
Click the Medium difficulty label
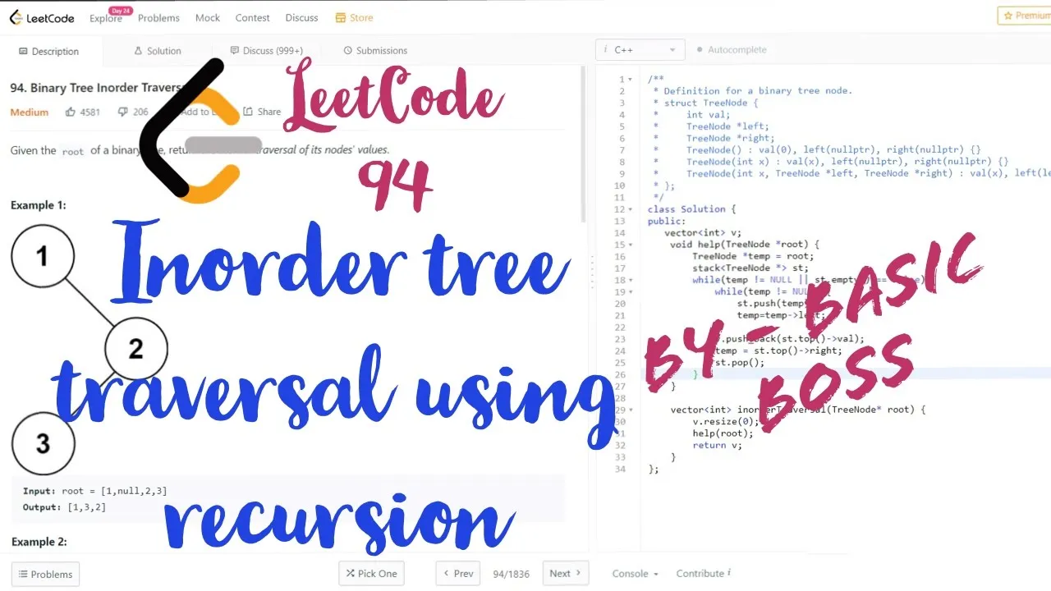[x=30, y=112]
